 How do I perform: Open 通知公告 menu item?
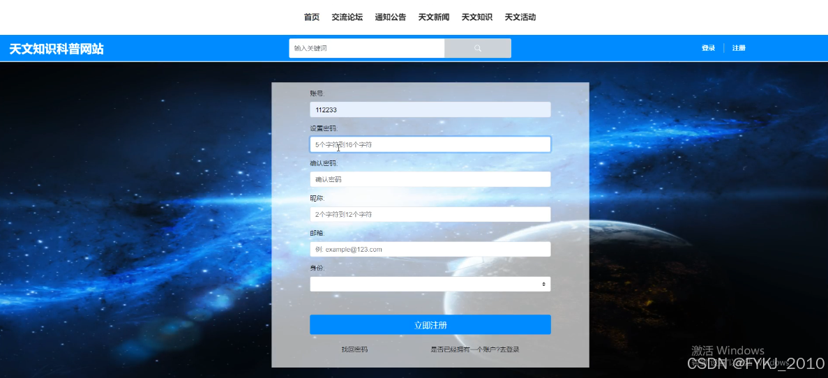click(390, 17)
